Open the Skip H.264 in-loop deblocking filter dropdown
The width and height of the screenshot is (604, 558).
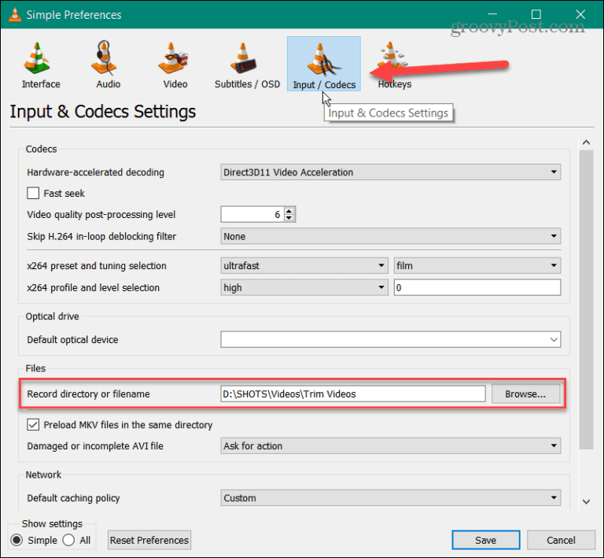pyautogui.click(x=390, y=236)
